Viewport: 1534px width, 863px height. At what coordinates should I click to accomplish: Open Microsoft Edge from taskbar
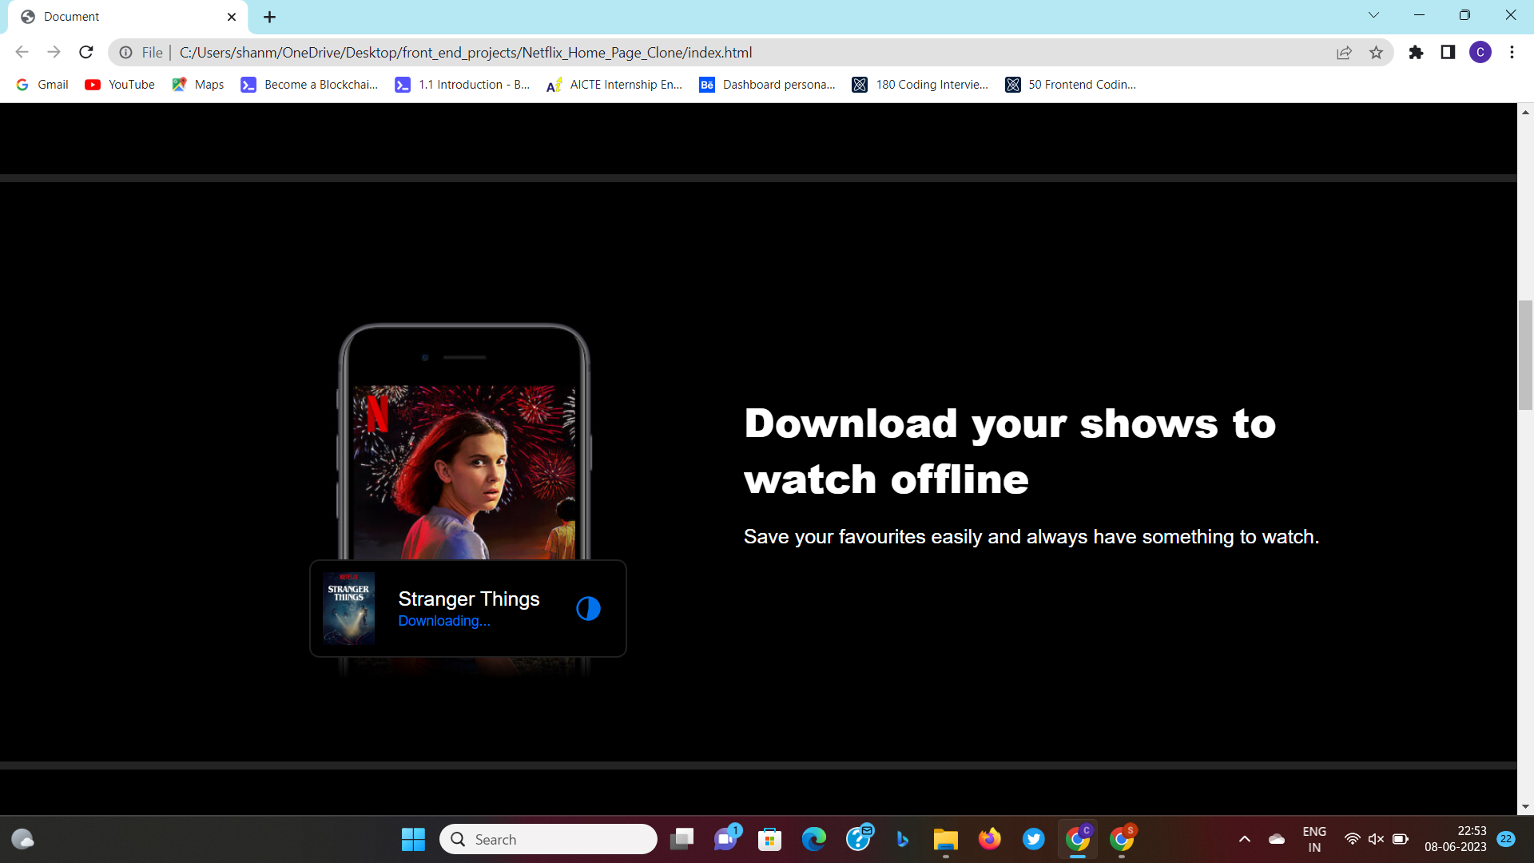point(814,839)
